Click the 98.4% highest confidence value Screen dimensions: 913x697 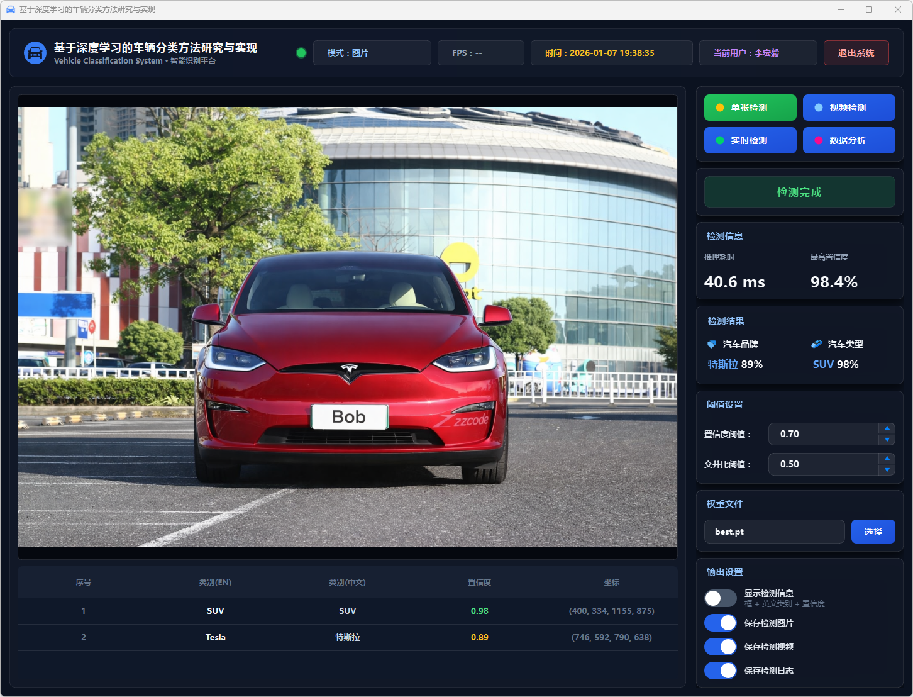[x=834, y=282]
